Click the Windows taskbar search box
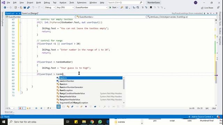This screenshot has height=125, width=223. [x=36, y=122]
